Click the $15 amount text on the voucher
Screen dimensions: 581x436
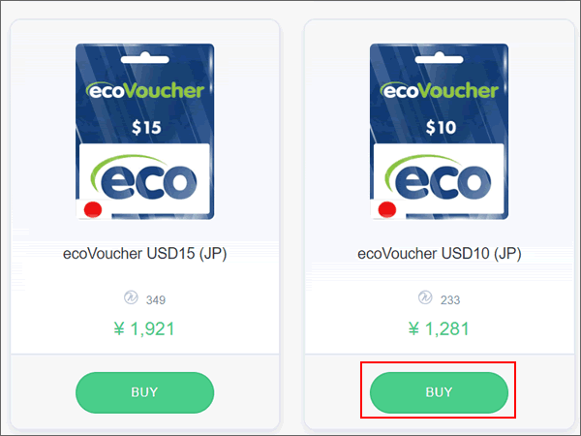click(146, 128)
